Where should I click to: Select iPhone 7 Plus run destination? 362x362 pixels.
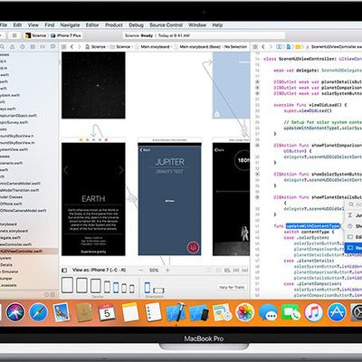click(x=66, y=35)
